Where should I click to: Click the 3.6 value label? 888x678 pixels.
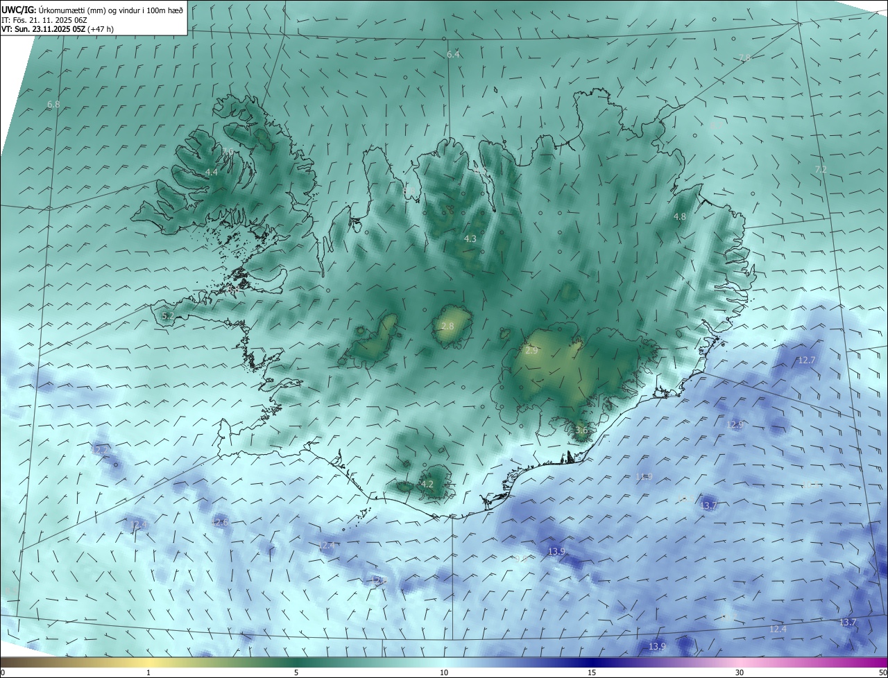pyautogui.click(x=581, y=431)
